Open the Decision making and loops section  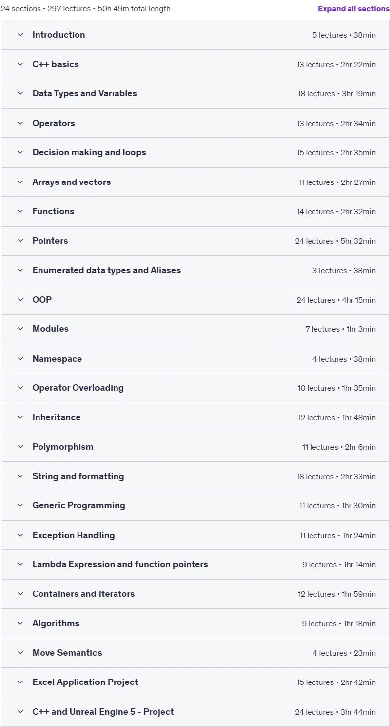195,152
